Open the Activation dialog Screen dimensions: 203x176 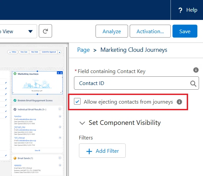[150, 31]
